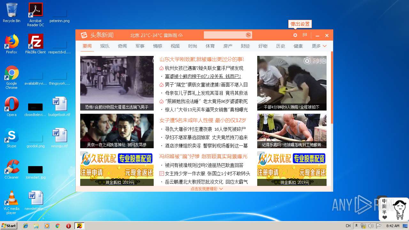
Task: Switch to 历史 tab
Action: (x=280, y=46)
